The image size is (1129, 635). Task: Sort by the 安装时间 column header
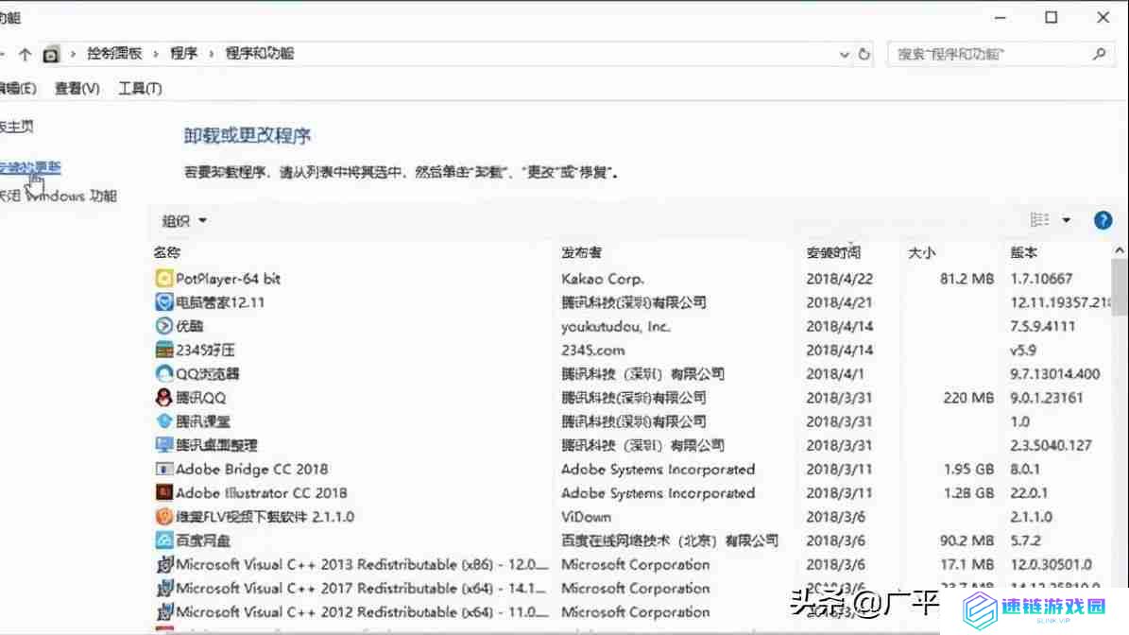(833, 252)
